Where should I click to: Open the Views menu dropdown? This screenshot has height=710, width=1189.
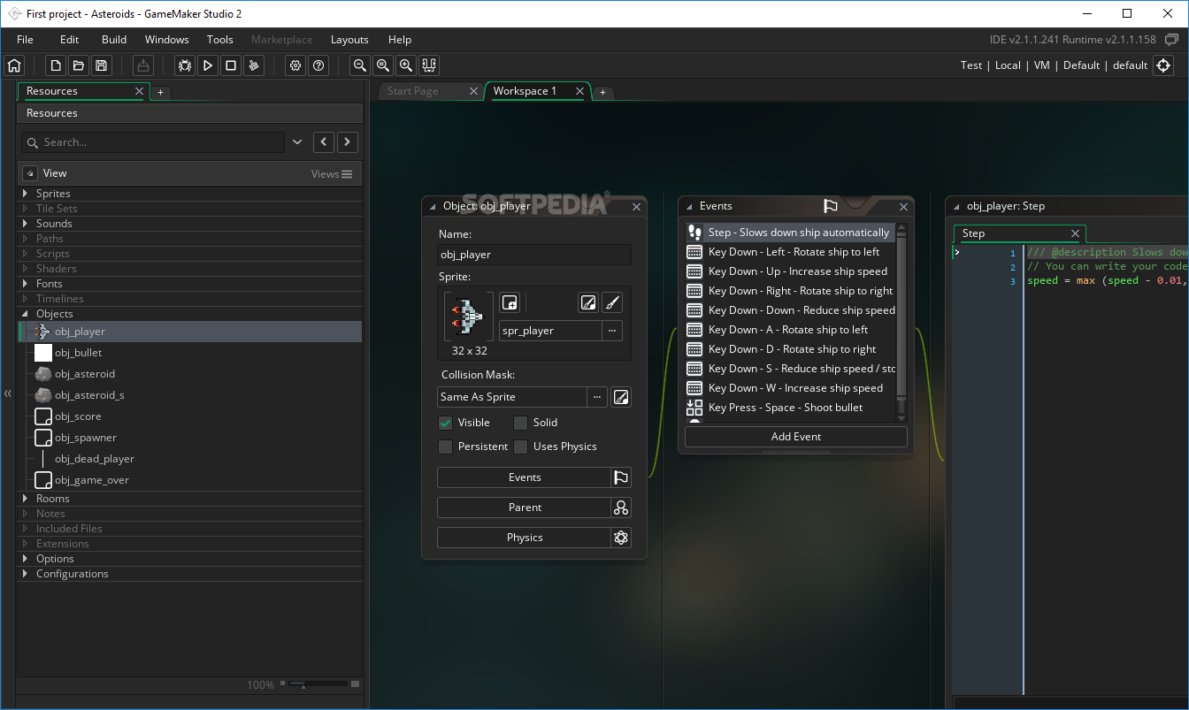(x=333, y=174)
